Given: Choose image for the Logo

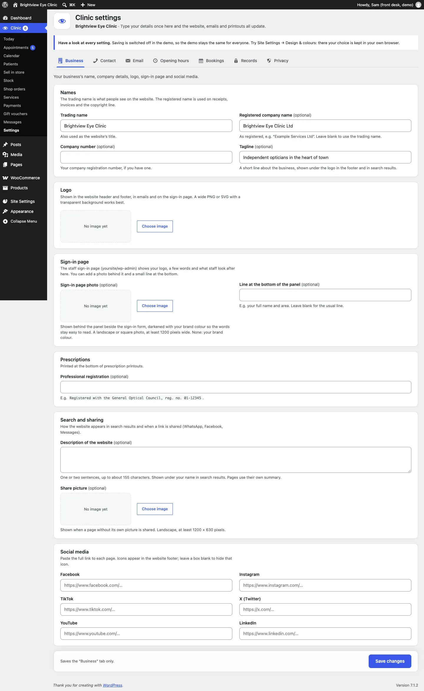Looking at the screenshot, I should (155, 226).
